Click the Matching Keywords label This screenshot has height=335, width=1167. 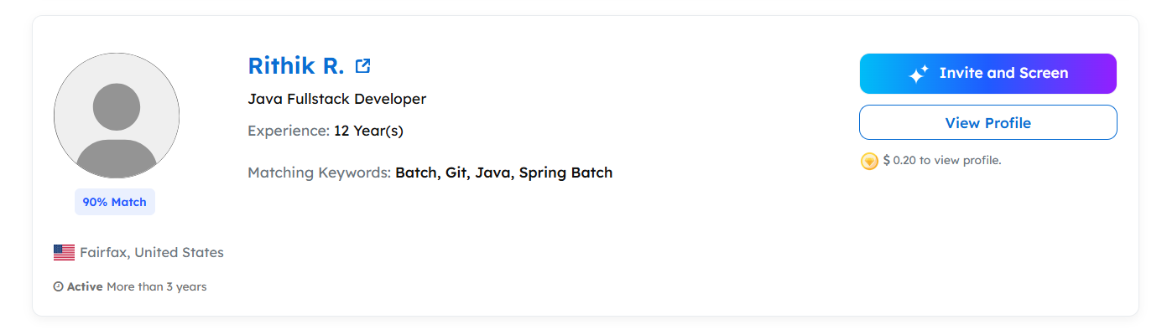tap(319, 173)
